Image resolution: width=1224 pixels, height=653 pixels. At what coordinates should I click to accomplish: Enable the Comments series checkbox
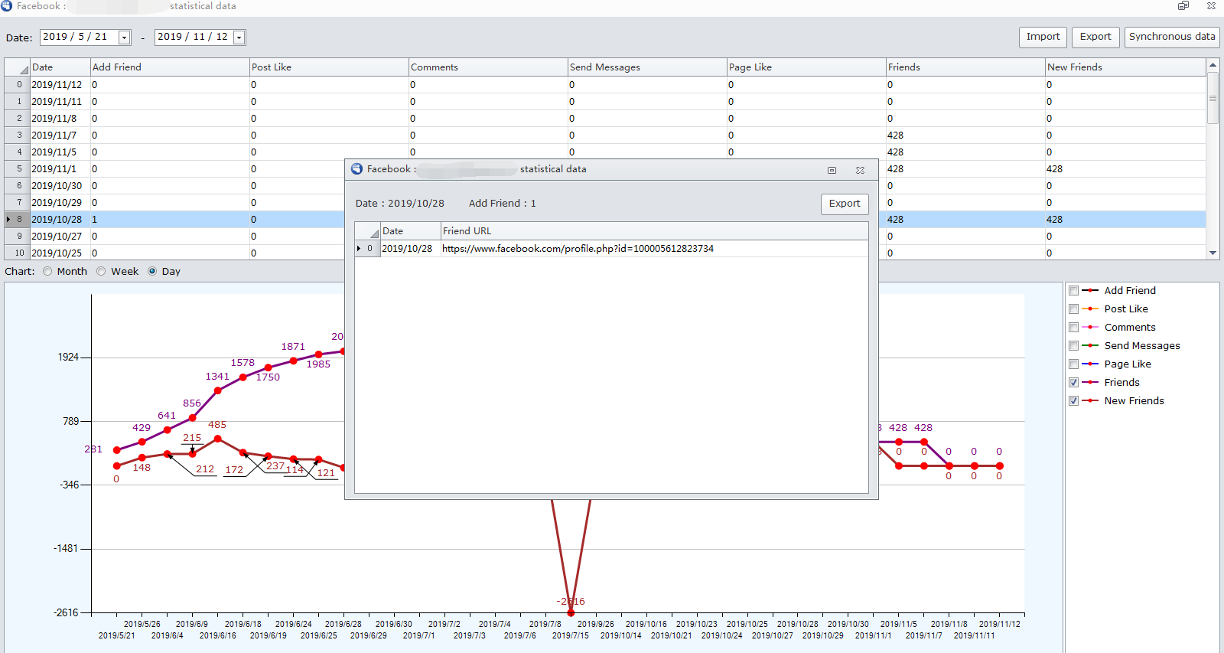click(x=1074, y=328)
